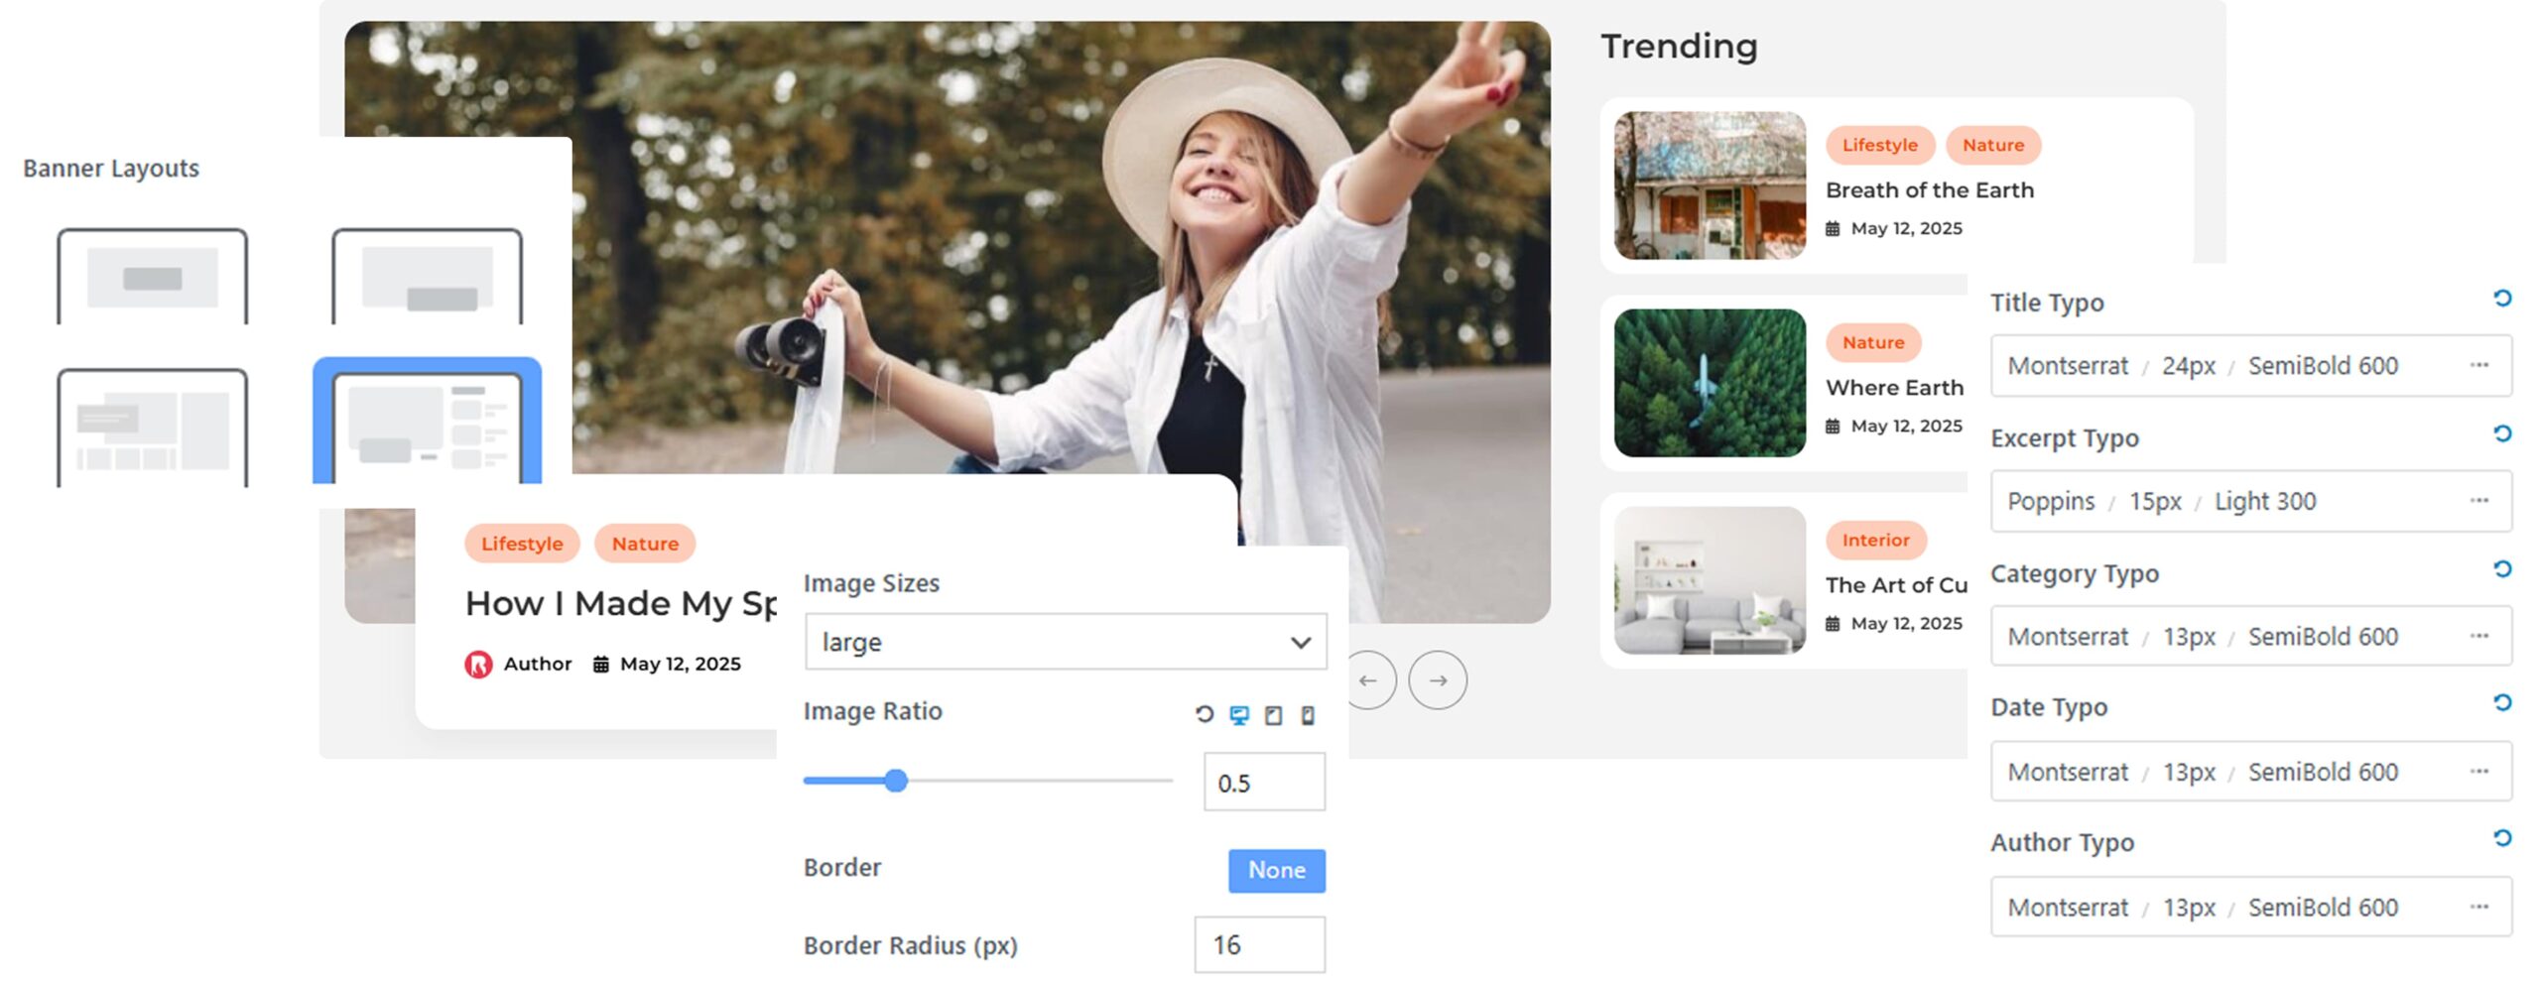Screen dimensions: 2540x983
Task: Select mobile device icon for Image Ratio
Action: click(x=1308, y=715)
